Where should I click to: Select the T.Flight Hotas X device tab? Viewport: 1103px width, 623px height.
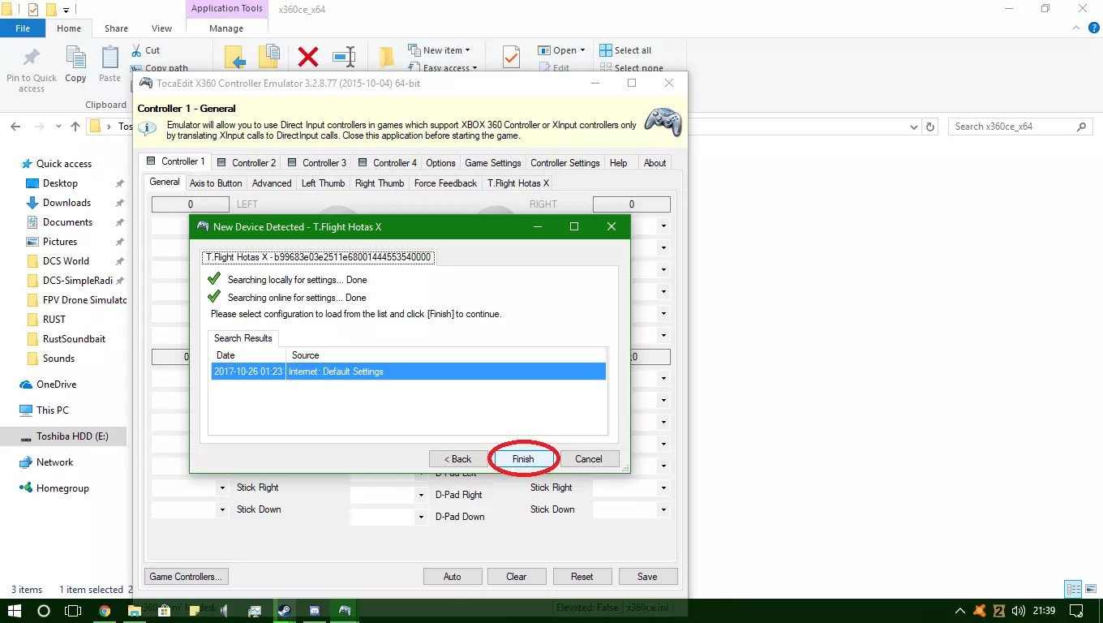[x=319, y=258]
